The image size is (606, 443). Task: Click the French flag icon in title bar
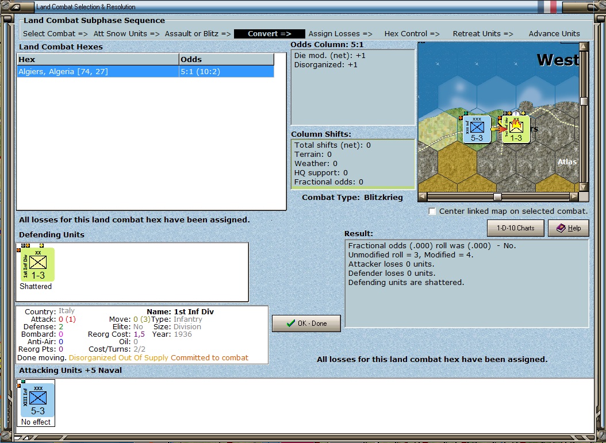click(547, 6)
